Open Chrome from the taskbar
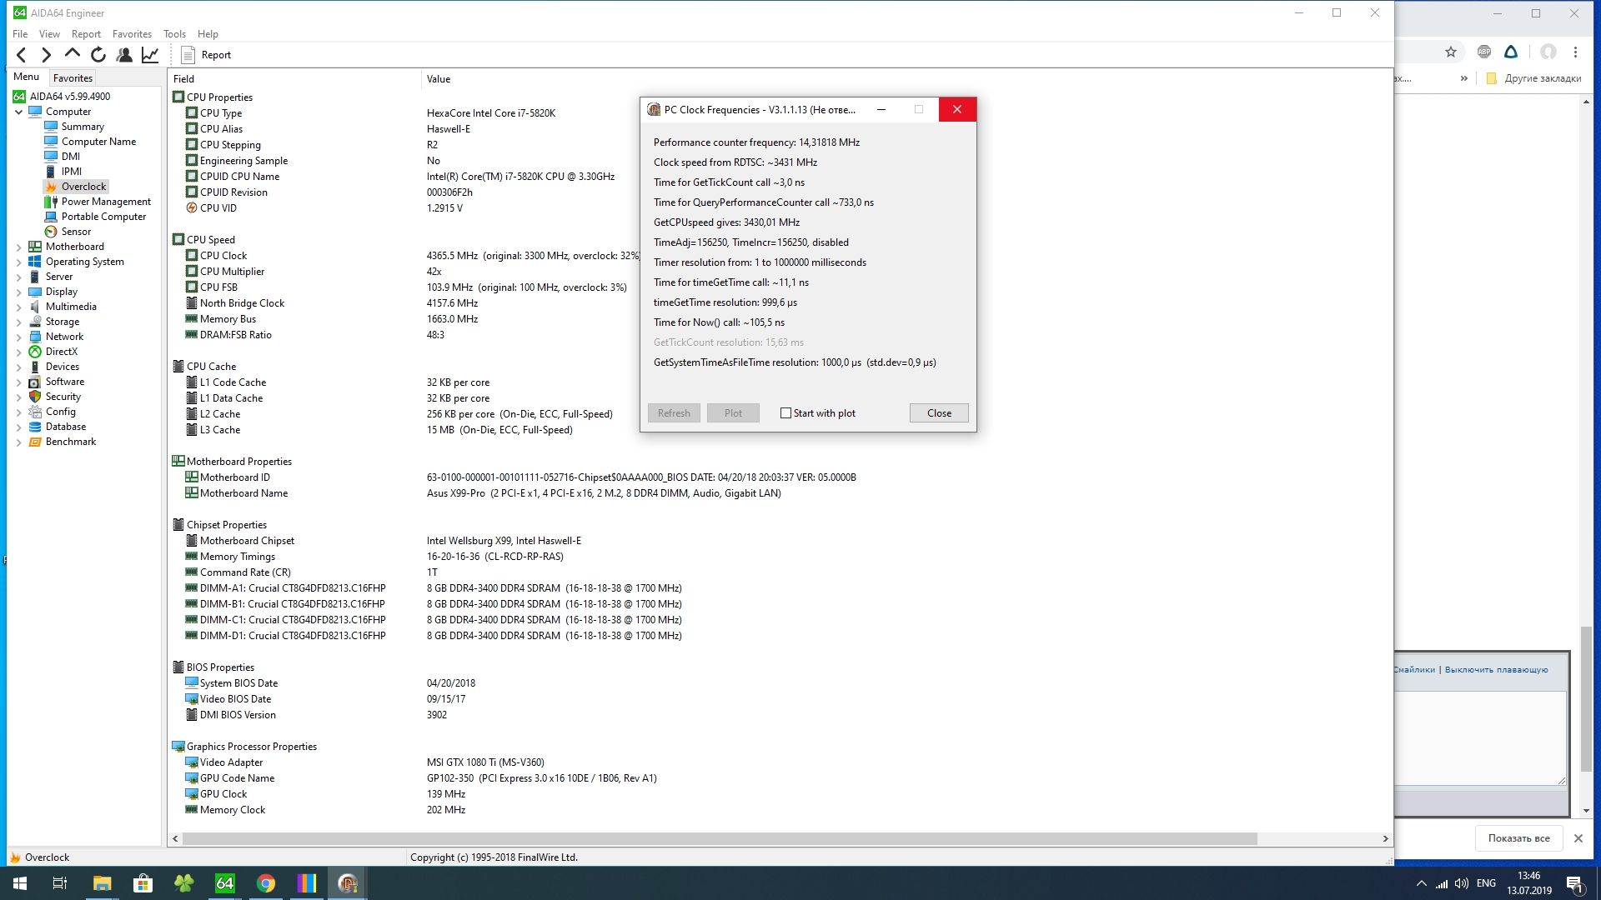The height and width of the screenshot is (900, 1601). 265,883
